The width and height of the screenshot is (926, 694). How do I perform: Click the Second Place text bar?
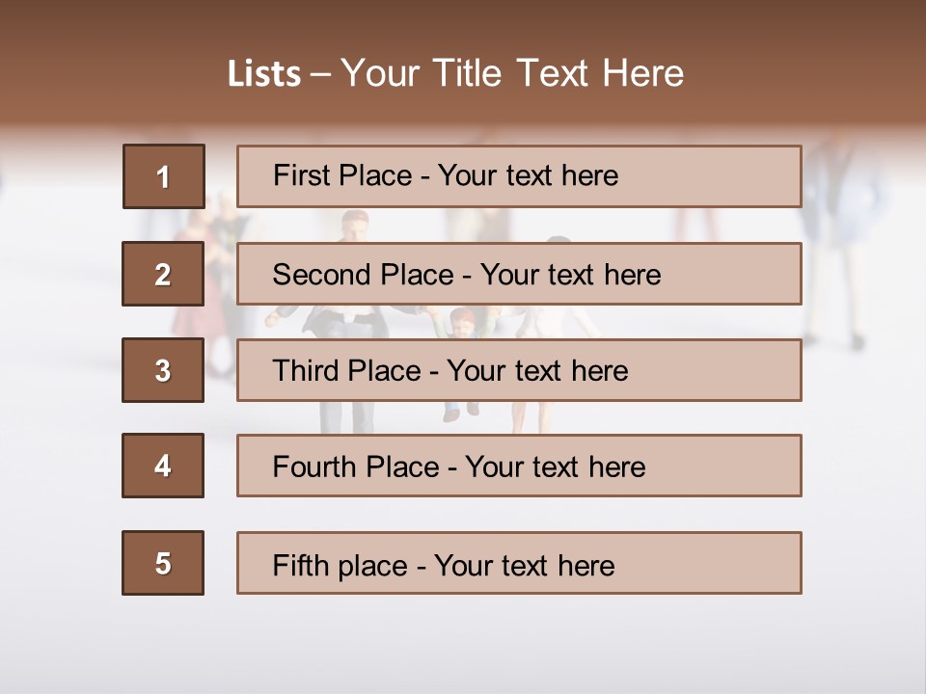click(x=519, y=274)
